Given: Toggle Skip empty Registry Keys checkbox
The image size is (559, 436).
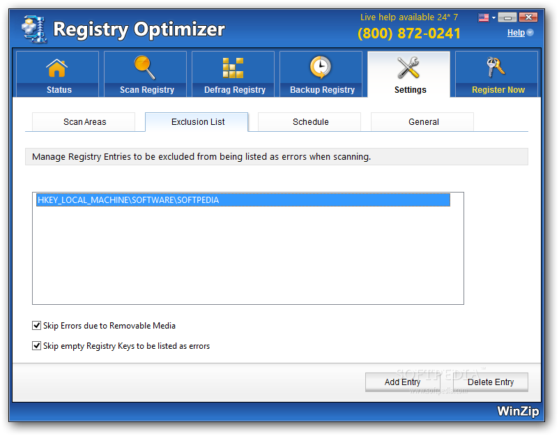Looking at the screenshot, I should [x=36, y=346].
